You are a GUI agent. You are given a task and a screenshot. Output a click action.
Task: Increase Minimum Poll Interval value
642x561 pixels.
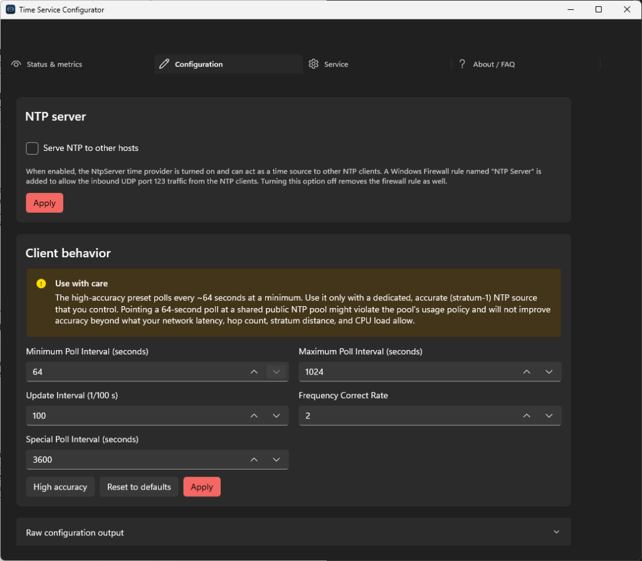(x=254, y=372)
